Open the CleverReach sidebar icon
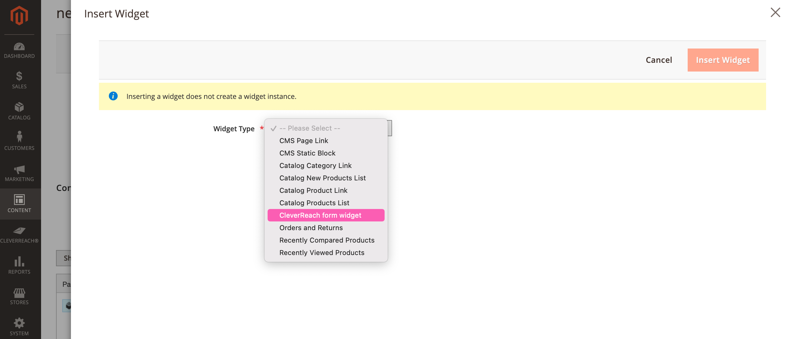Viewport: 786px width, 339px height. [19, 235]
